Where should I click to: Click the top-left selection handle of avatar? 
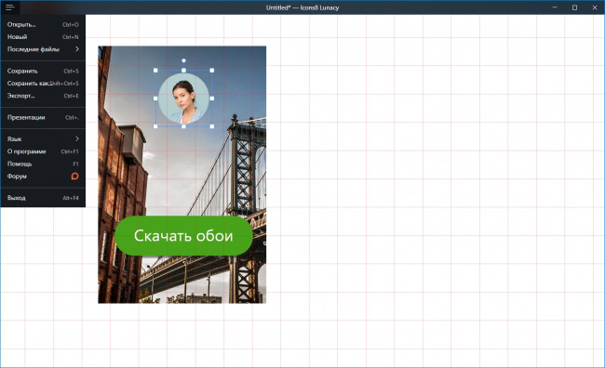(155, 71)
